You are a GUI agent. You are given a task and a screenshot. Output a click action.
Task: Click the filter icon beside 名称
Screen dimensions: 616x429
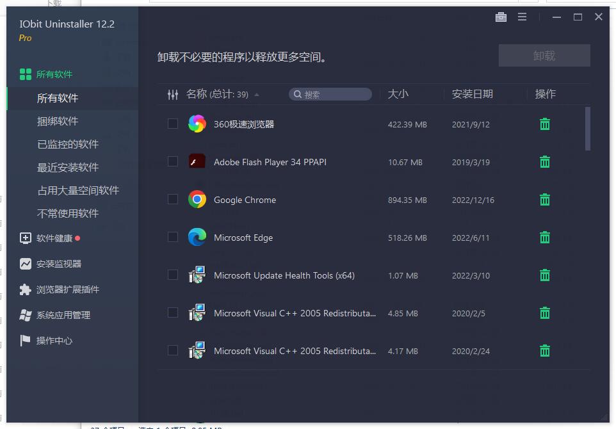coord(172,93)
